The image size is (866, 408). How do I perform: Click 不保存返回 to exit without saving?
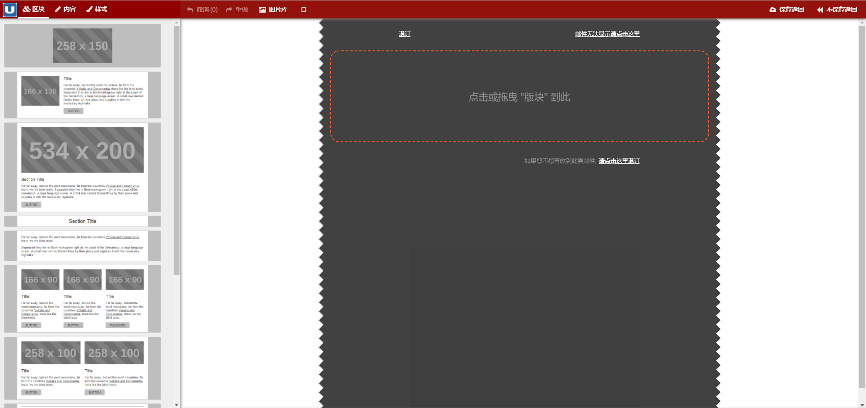pyautogui.click(x=837, y=9)
